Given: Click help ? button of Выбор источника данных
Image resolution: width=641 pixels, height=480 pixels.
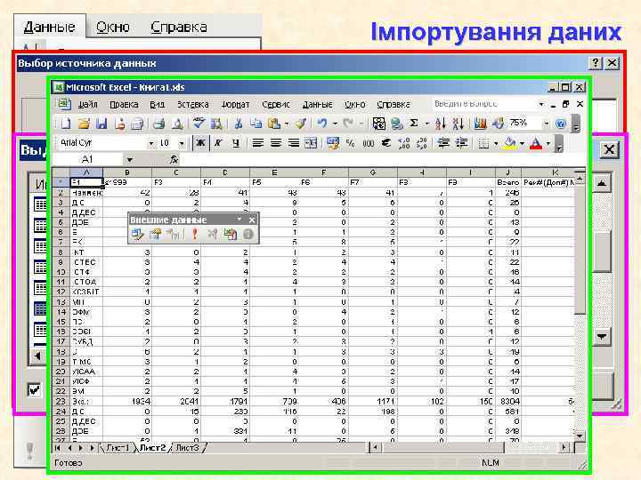Looking at the screenshot, I should [x=596, y=63].
